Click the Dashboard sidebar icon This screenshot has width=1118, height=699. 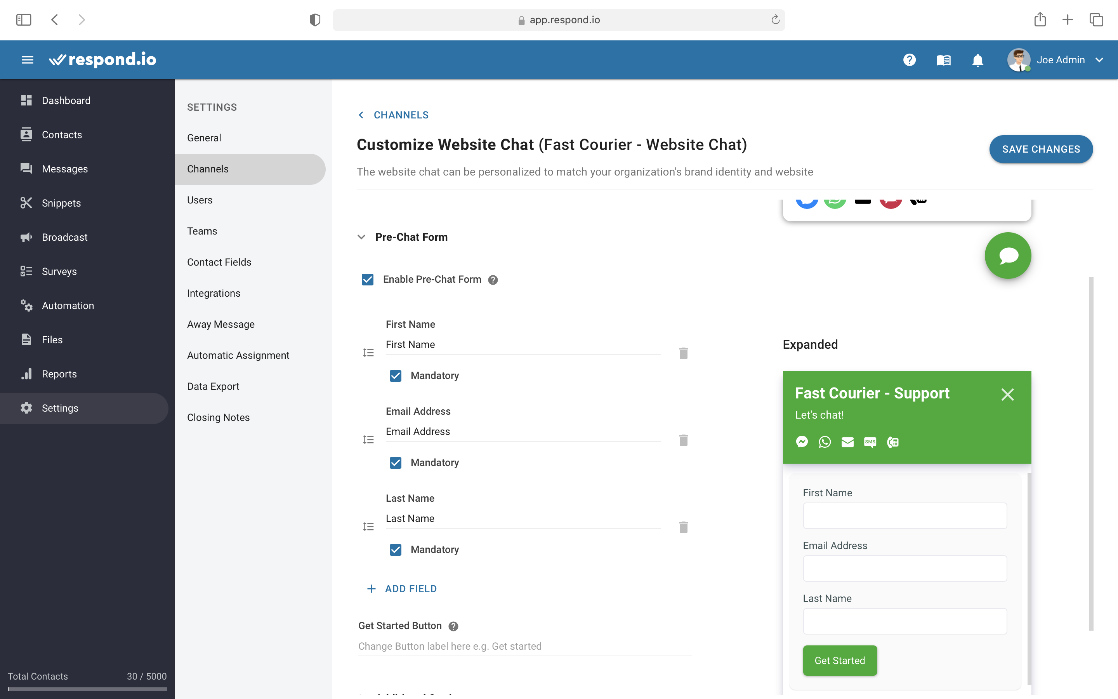tap(26, 100)
